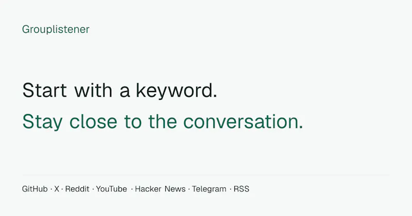This screenshot has height=216, width=412.
Task: Click the dot separator between GitHub and X
Action: click(x=51, y=189)
